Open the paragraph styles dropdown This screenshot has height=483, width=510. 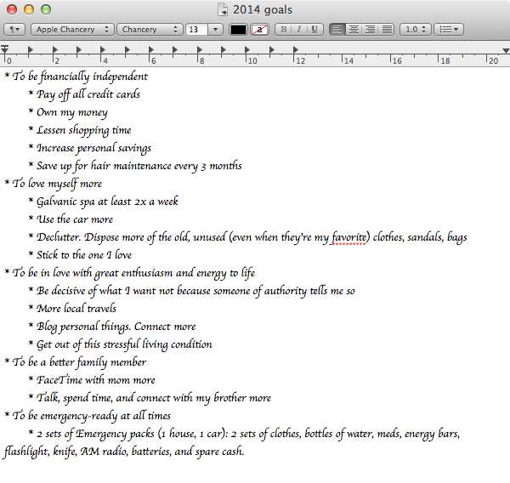click(x=14, y=29)
